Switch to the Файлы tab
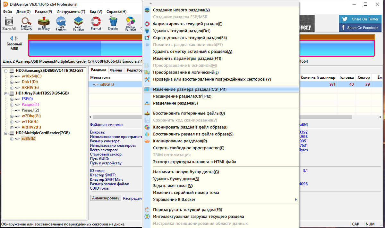The height and width of the screenshot is (228, 385). click(116, 70)
